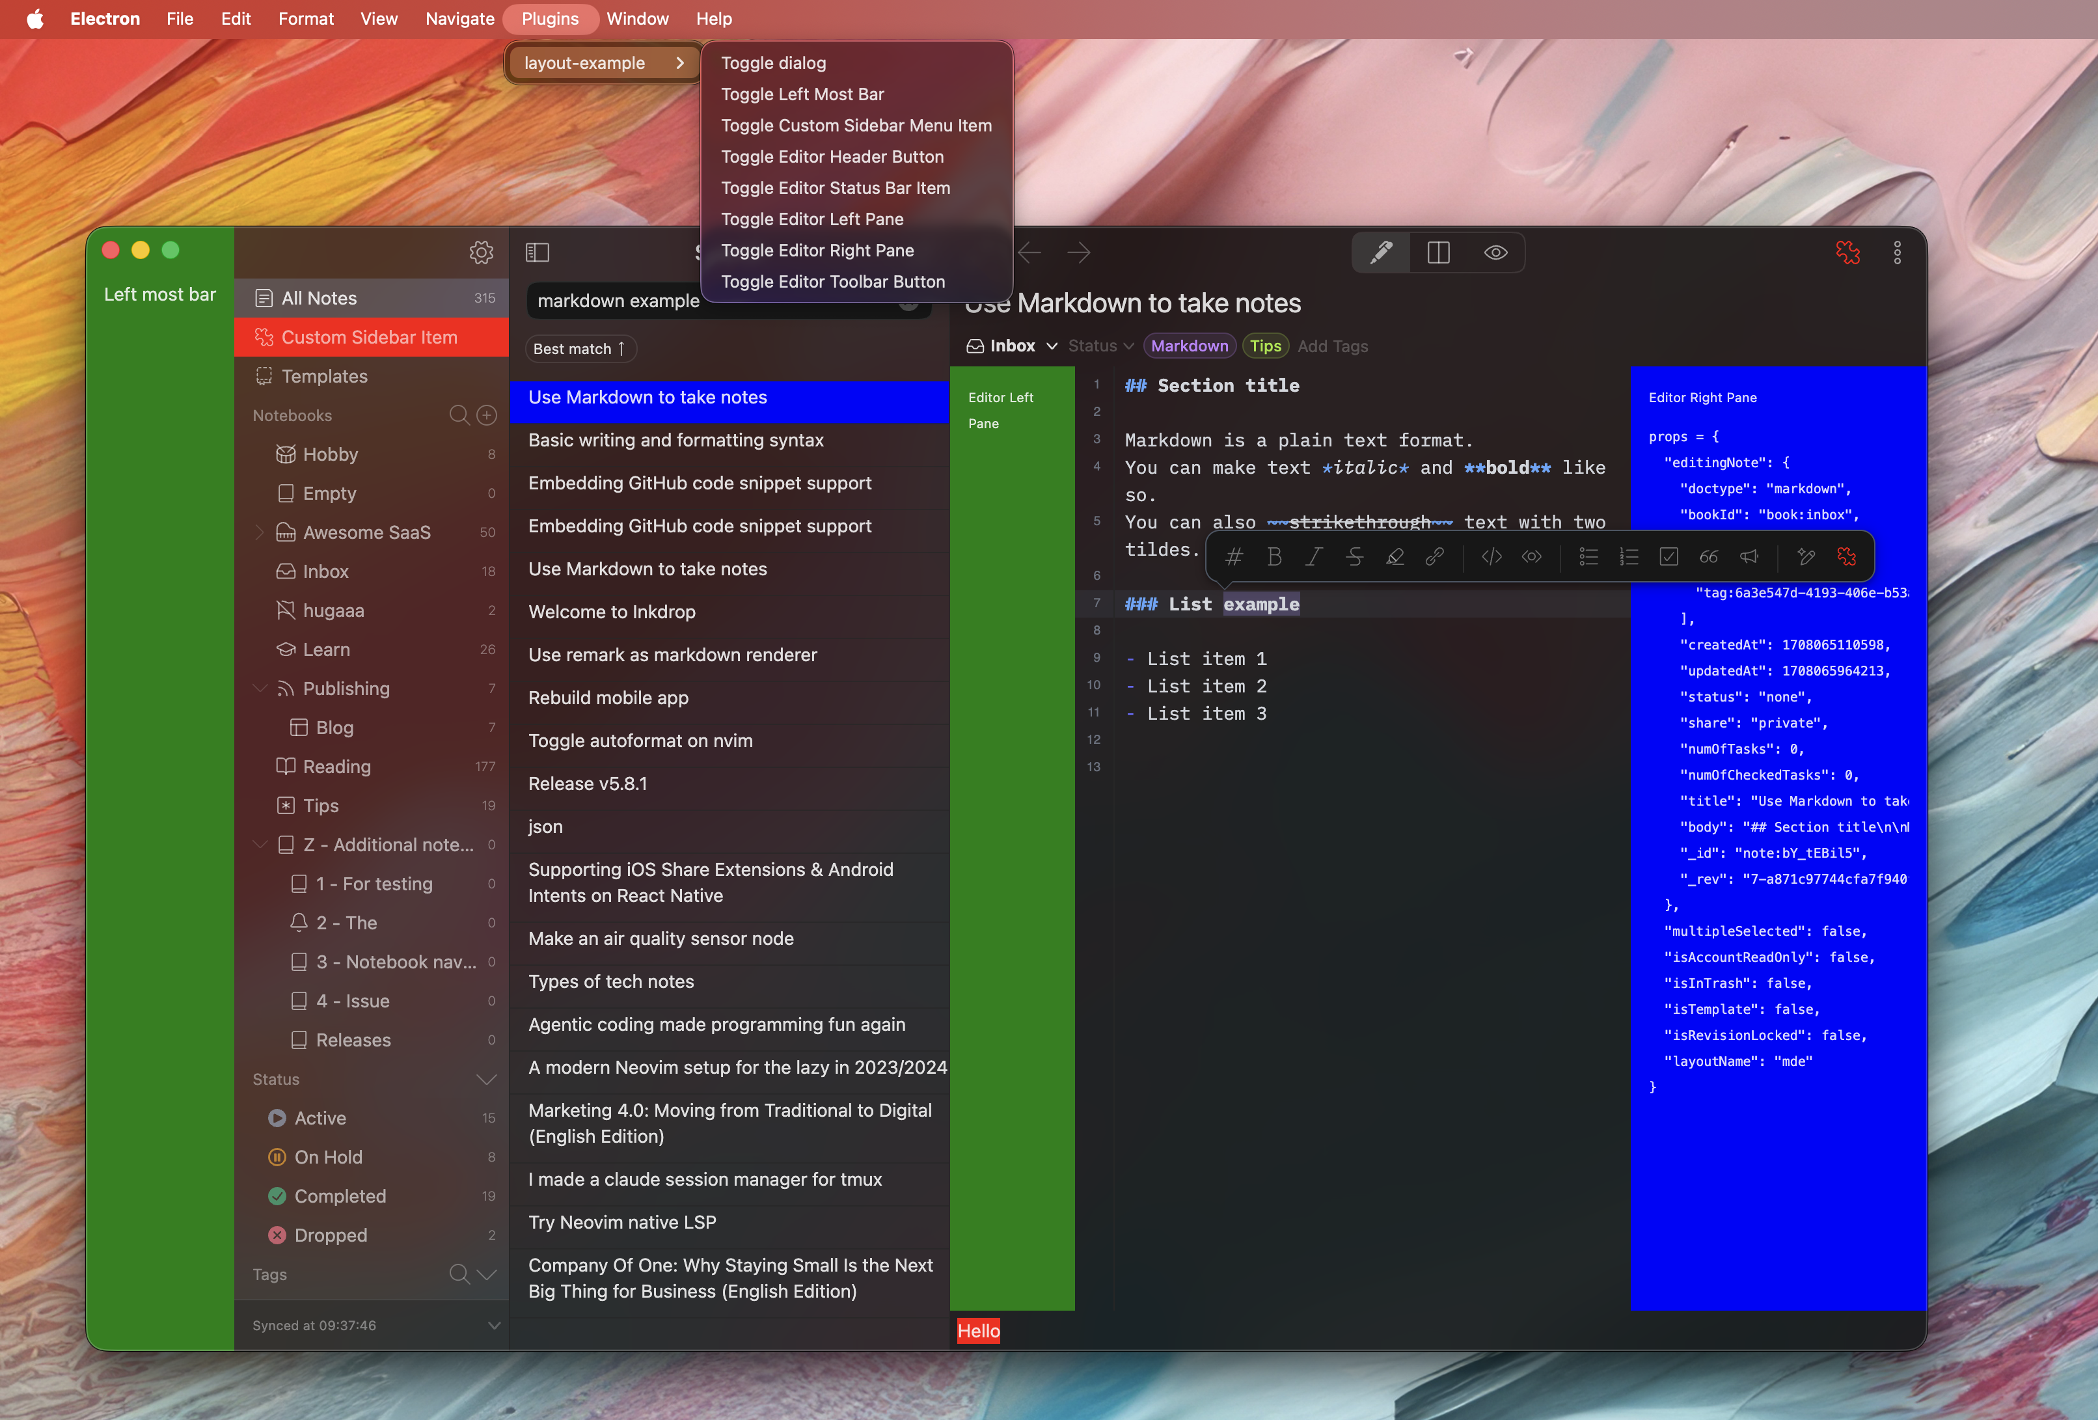The width and height of the screenshot is (2098, 1420).
Task: Click the Hello status bar item
Action: pos(979,1331)
